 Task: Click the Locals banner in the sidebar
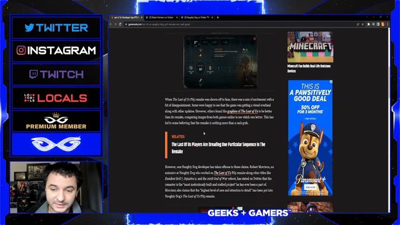[x=56, y=98]
